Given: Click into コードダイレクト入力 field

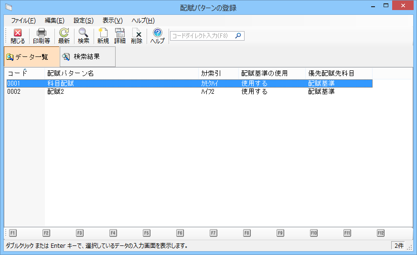Looking at the screenshot, I should [x=202, y=36].
